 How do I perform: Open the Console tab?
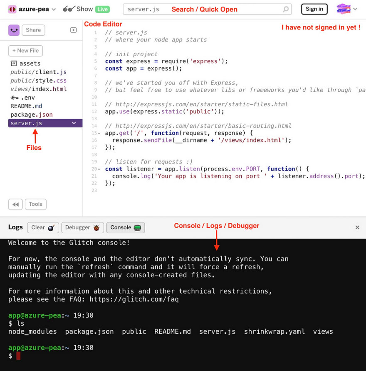click(x=126, y=227)
